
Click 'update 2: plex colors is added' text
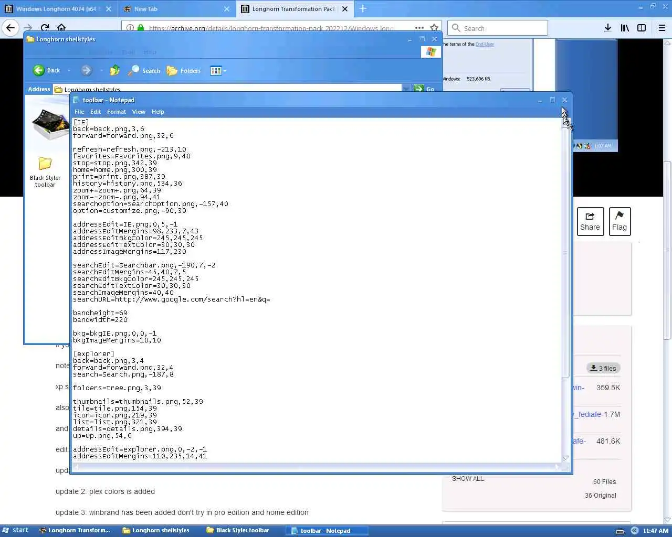[105, 491]
